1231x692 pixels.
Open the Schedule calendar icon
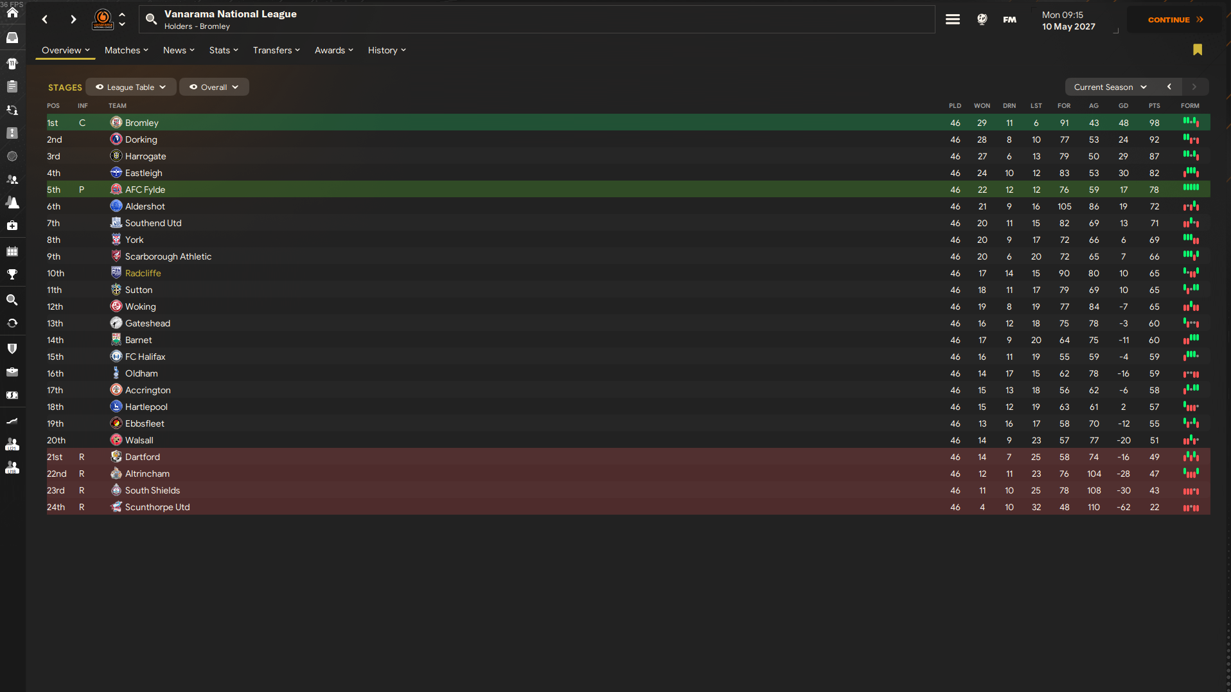[12, 251]
